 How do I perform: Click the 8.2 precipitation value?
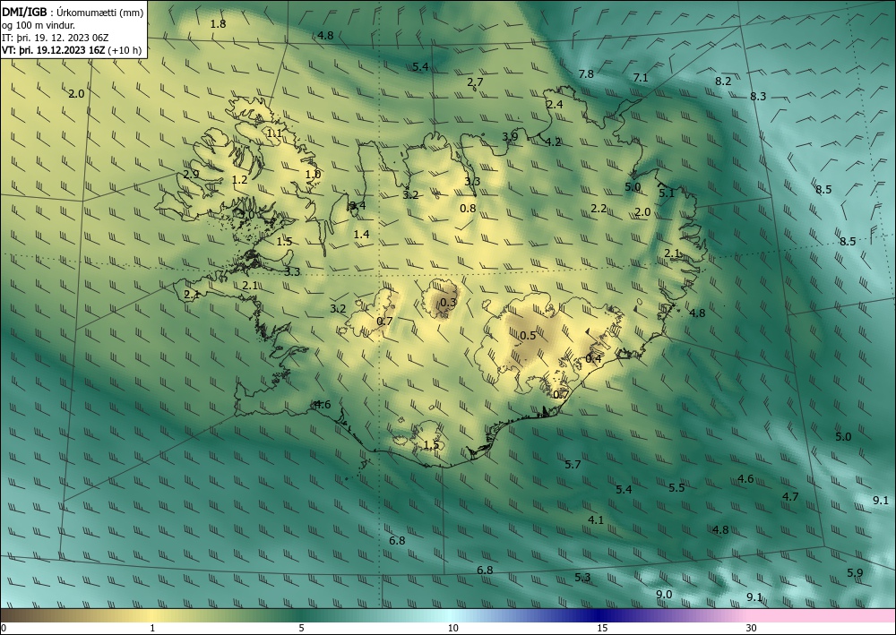723,82
